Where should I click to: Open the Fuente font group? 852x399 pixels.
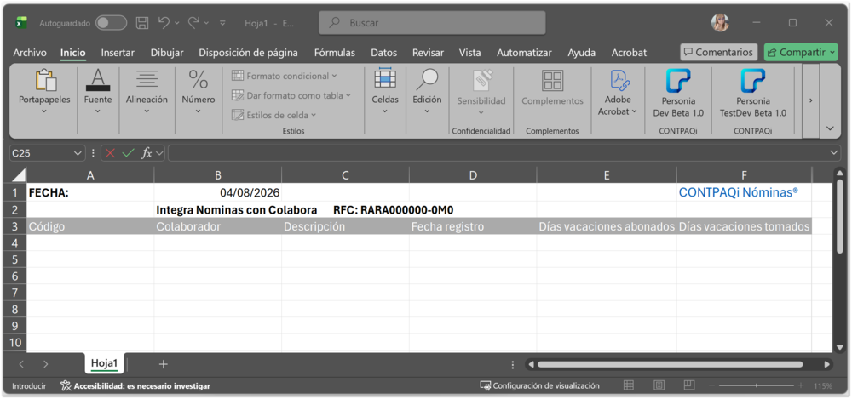[98, 91]
